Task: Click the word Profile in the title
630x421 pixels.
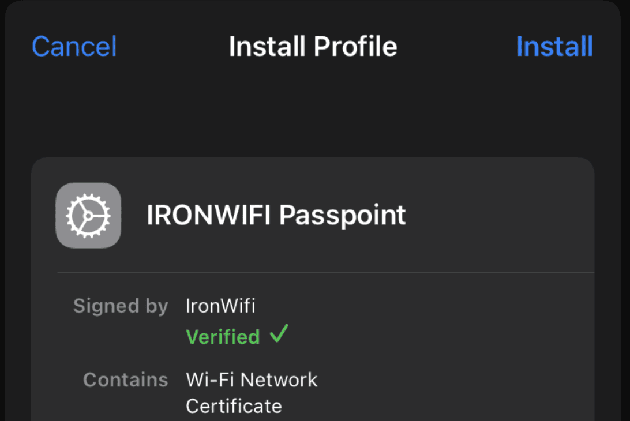Action: click(x=355, y=46)
